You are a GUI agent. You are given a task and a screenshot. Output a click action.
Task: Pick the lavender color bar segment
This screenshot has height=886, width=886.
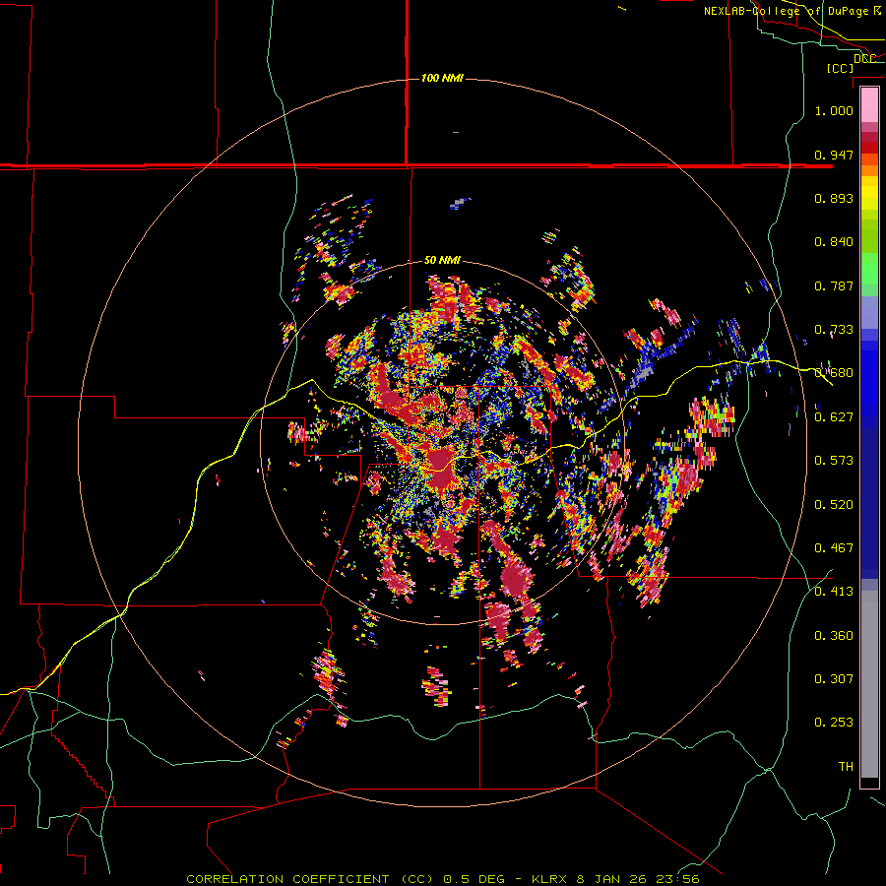pyautogui.click(x=869, y=312)
